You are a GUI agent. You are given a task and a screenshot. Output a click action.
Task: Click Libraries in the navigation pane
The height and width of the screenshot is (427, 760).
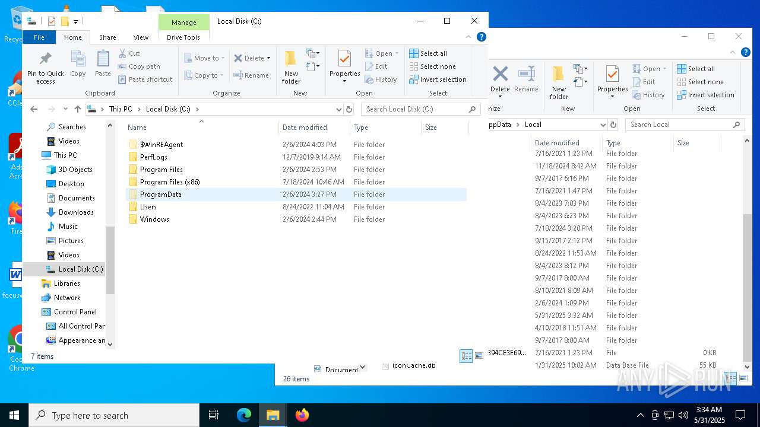tap(66, 283)
